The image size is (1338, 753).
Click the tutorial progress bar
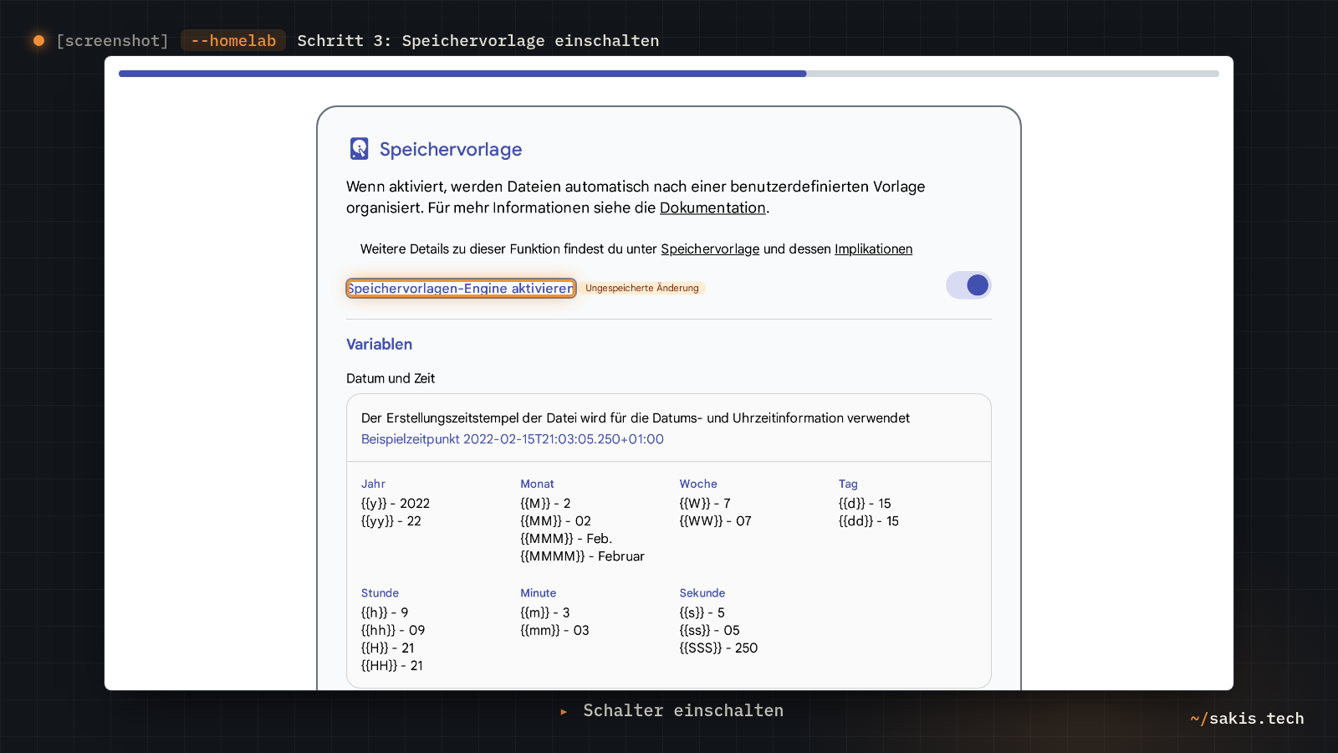click(669, 74)
